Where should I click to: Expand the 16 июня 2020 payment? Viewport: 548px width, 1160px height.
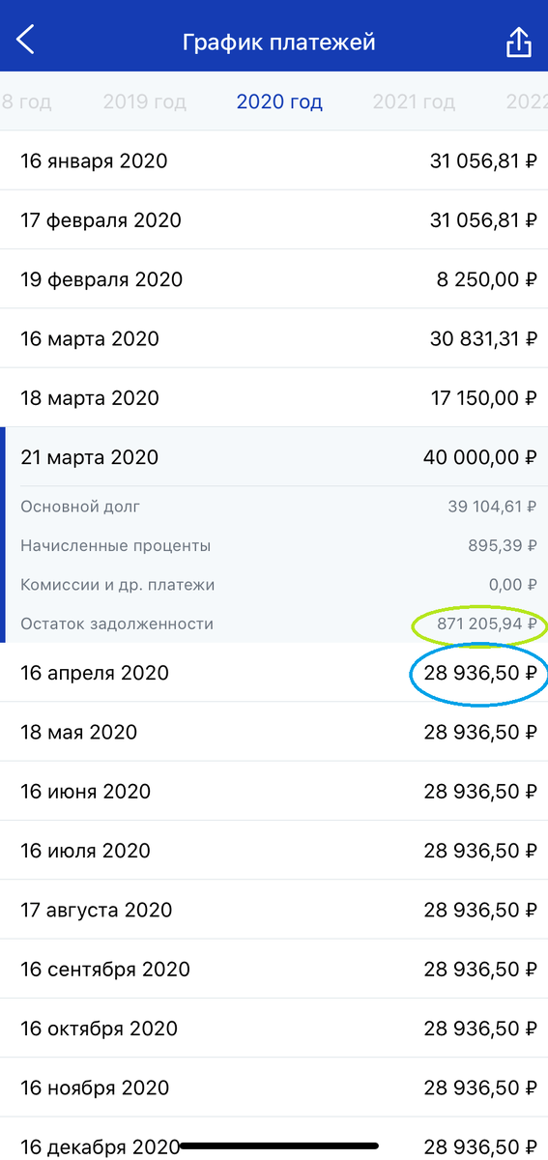click(274, 792)
